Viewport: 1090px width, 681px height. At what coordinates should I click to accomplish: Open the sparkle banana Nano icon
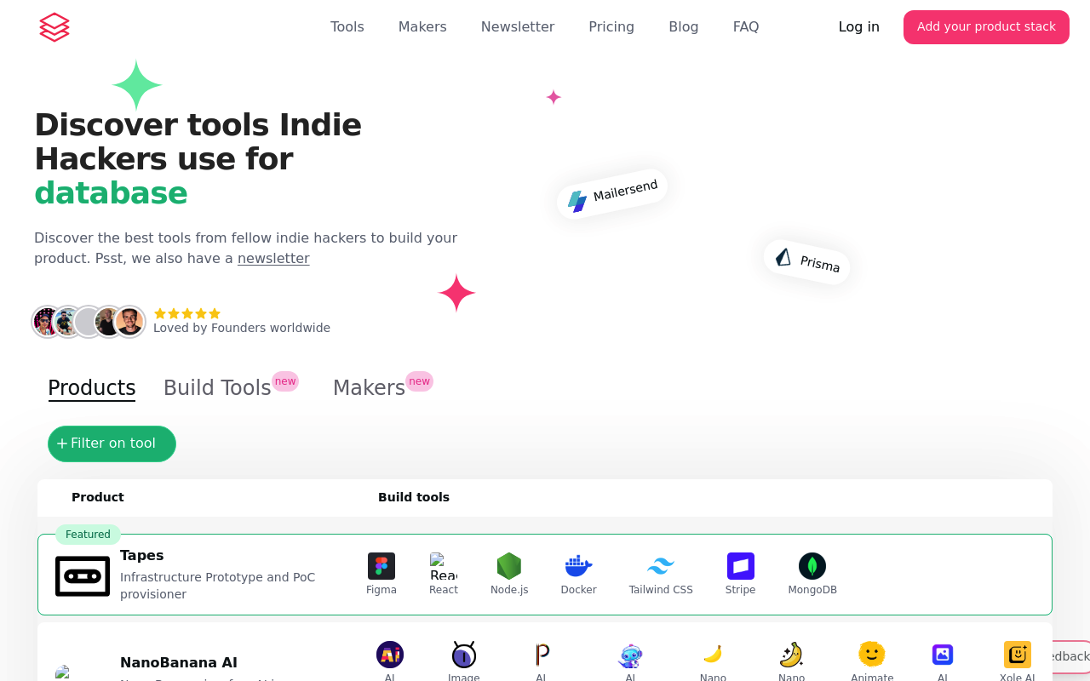(x=792, y=655)
